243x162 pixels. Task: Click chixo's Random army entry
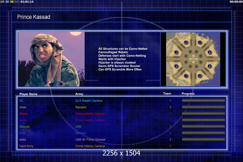(x=81, y=107)
